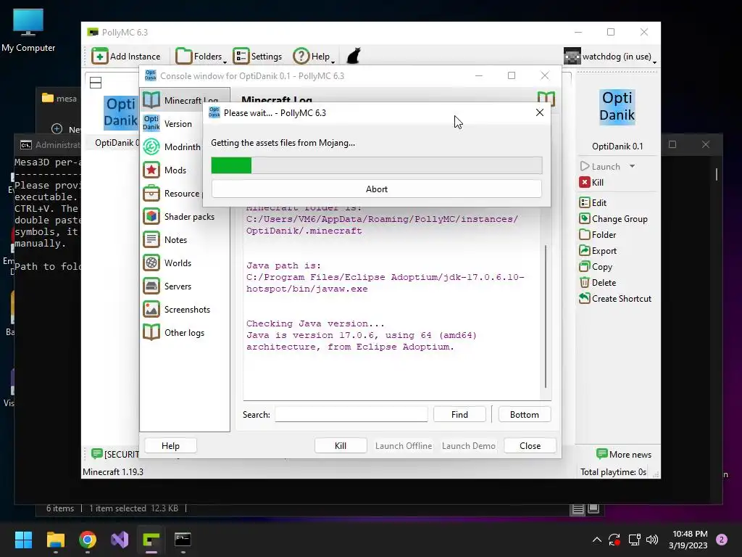The width and height of the screenshot is (742, 557).
Task: Open the watchdog account dropdown
Action: tap(610, 57)
